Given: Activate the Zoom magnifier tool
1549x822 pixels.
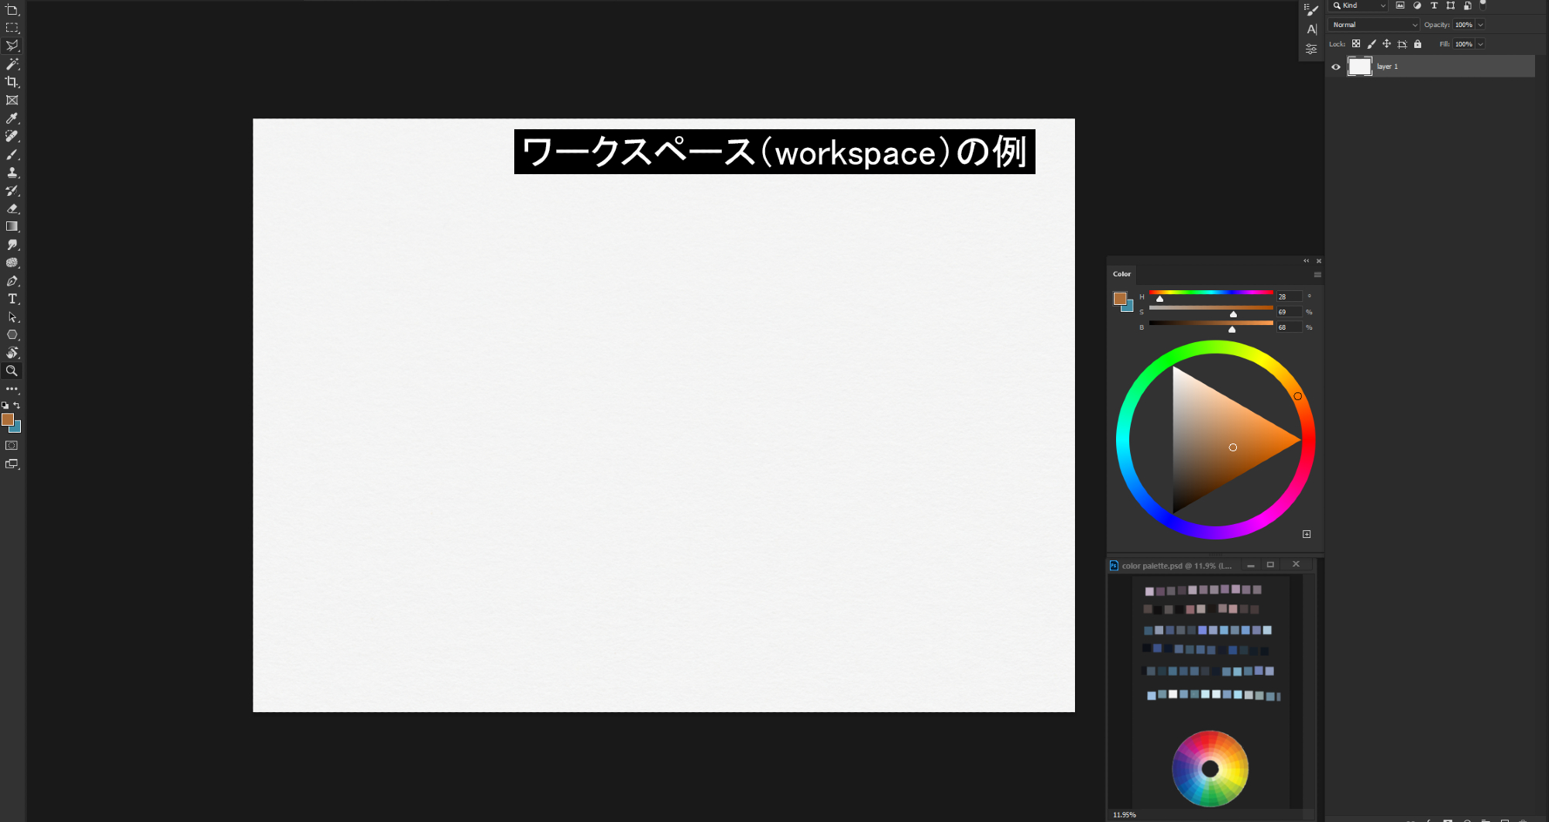Looking at the screenshot, I should (x=12, y=371).
